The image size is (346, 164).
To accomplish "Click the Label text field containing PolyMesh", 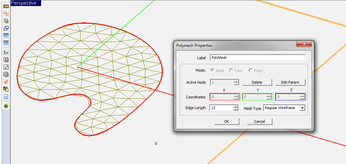I will (257, 58).
